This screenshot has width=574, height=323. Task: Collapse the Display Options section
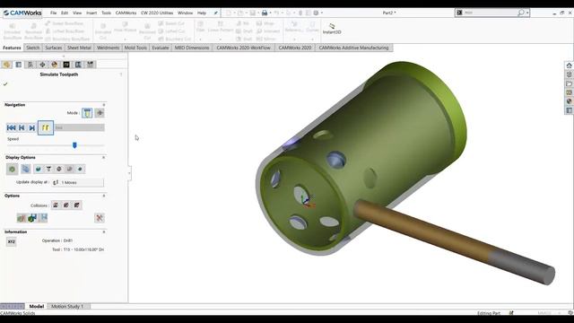click(x=104, y=158)
